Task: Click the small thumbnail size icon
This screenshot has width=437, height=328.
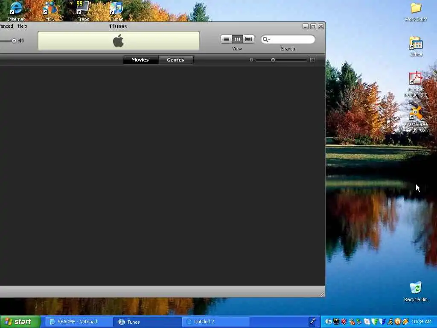Action: tap(251, 60)
